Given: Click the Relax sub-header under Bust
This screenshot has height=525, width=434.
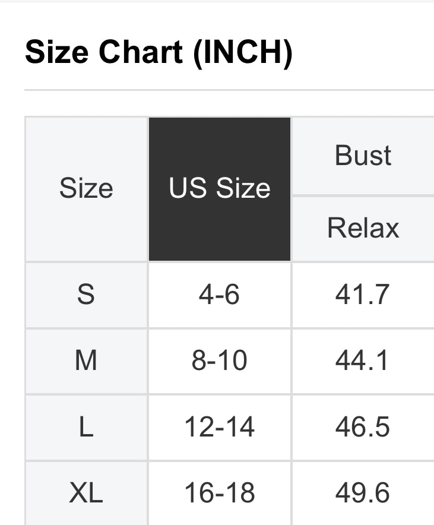Looking at the screenshot, I should [363, 228].
